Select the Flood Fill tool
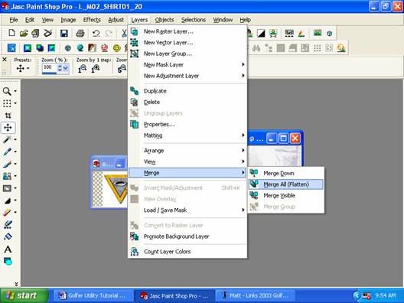This screenshot has width=404, height=303. click(x=8, y=236)
